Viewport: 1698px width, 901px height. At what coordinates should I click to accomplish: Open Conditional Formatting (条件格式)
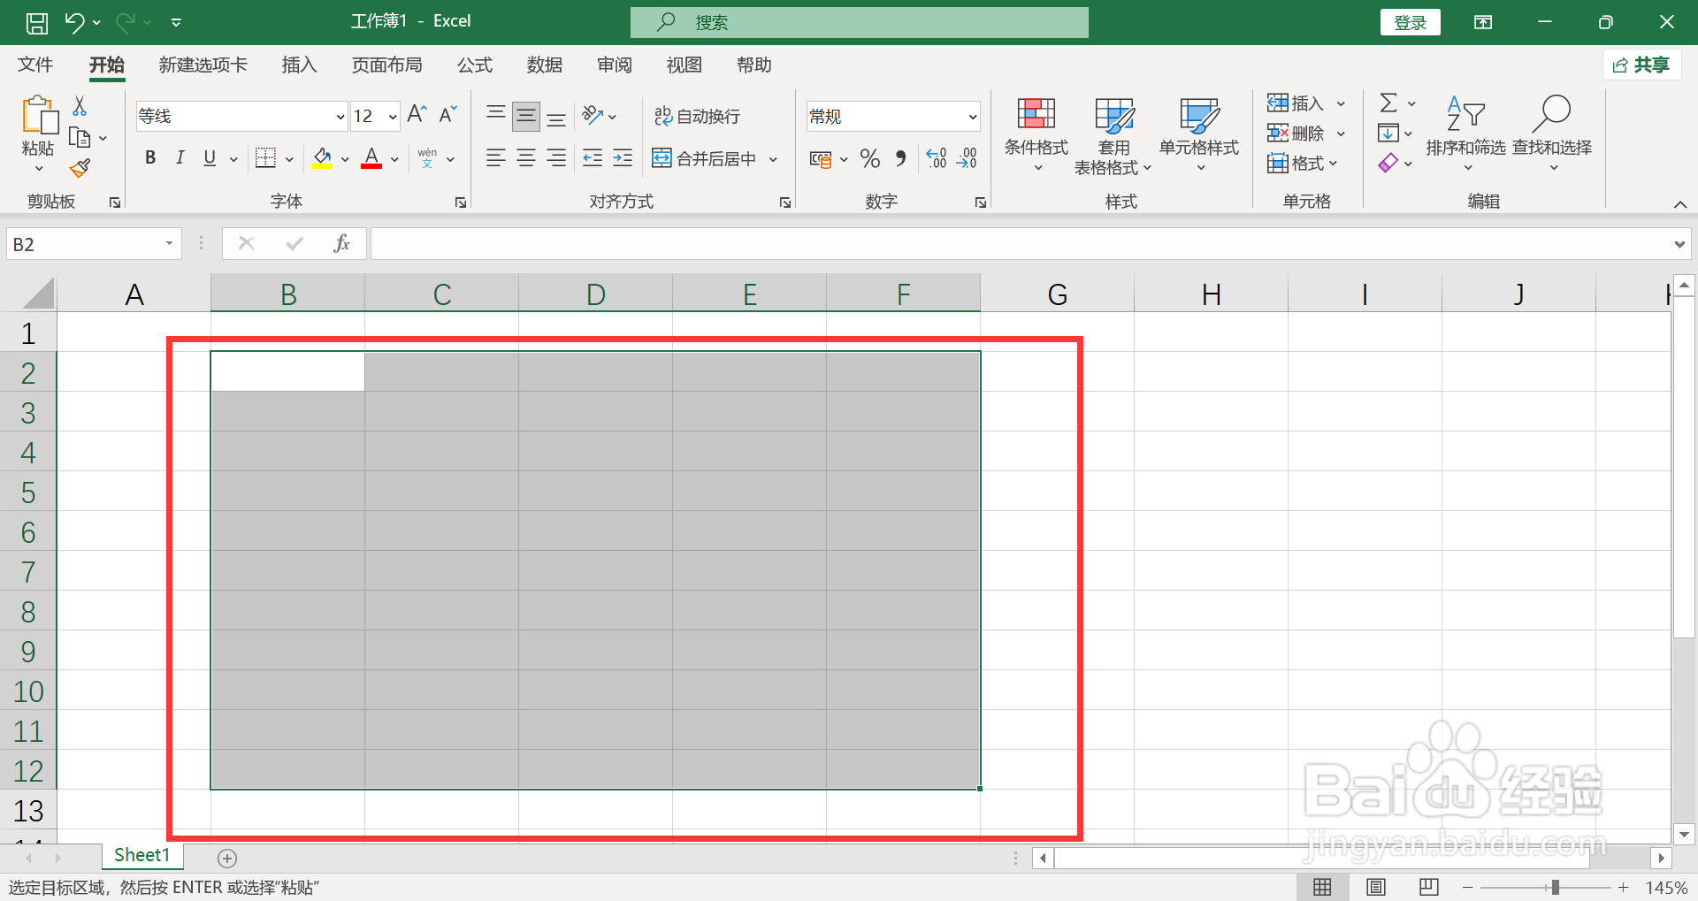1036,134
